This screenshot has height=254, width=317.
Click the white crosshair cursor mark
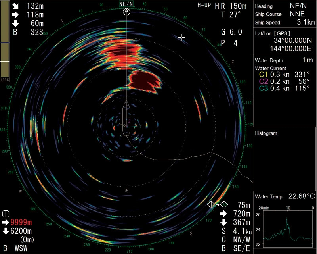coord(181,37)
